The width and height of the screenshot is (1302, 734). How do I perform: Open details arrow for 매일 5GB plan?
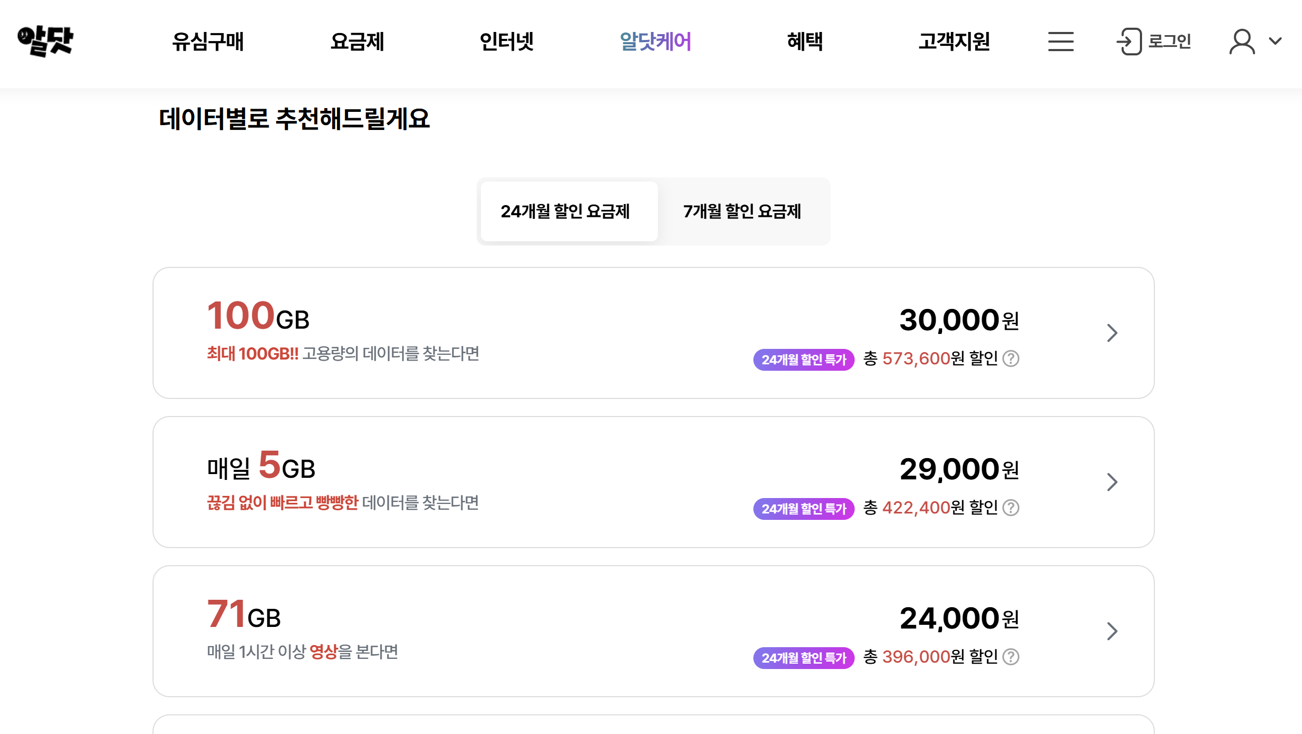1112,482
